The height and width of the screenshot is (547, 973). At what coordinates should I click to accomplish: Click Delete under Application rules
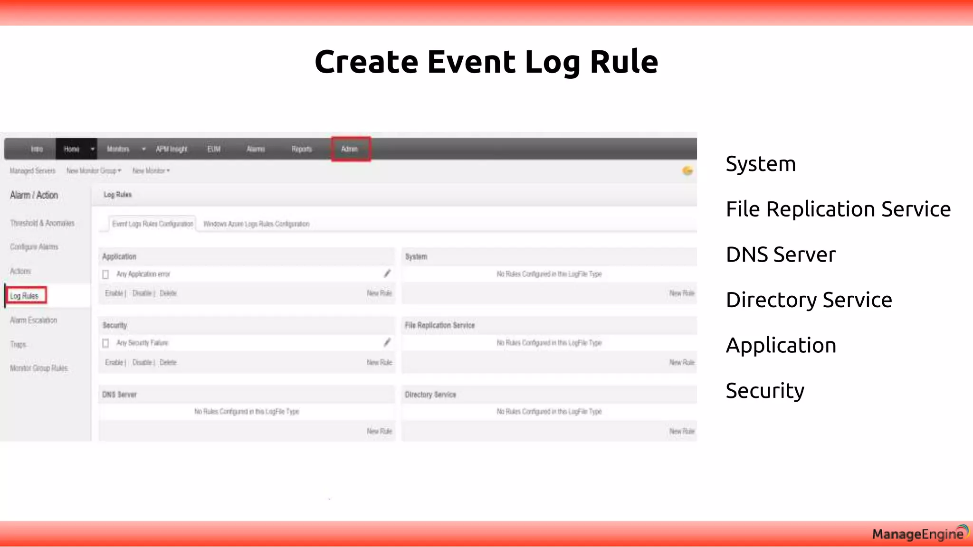[168, 293]
